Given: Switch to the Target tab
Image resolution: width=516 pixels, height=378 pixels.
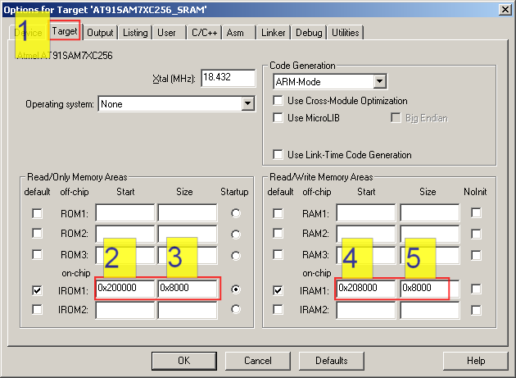Looking at the screenshot, I should (x=65, y=31).
